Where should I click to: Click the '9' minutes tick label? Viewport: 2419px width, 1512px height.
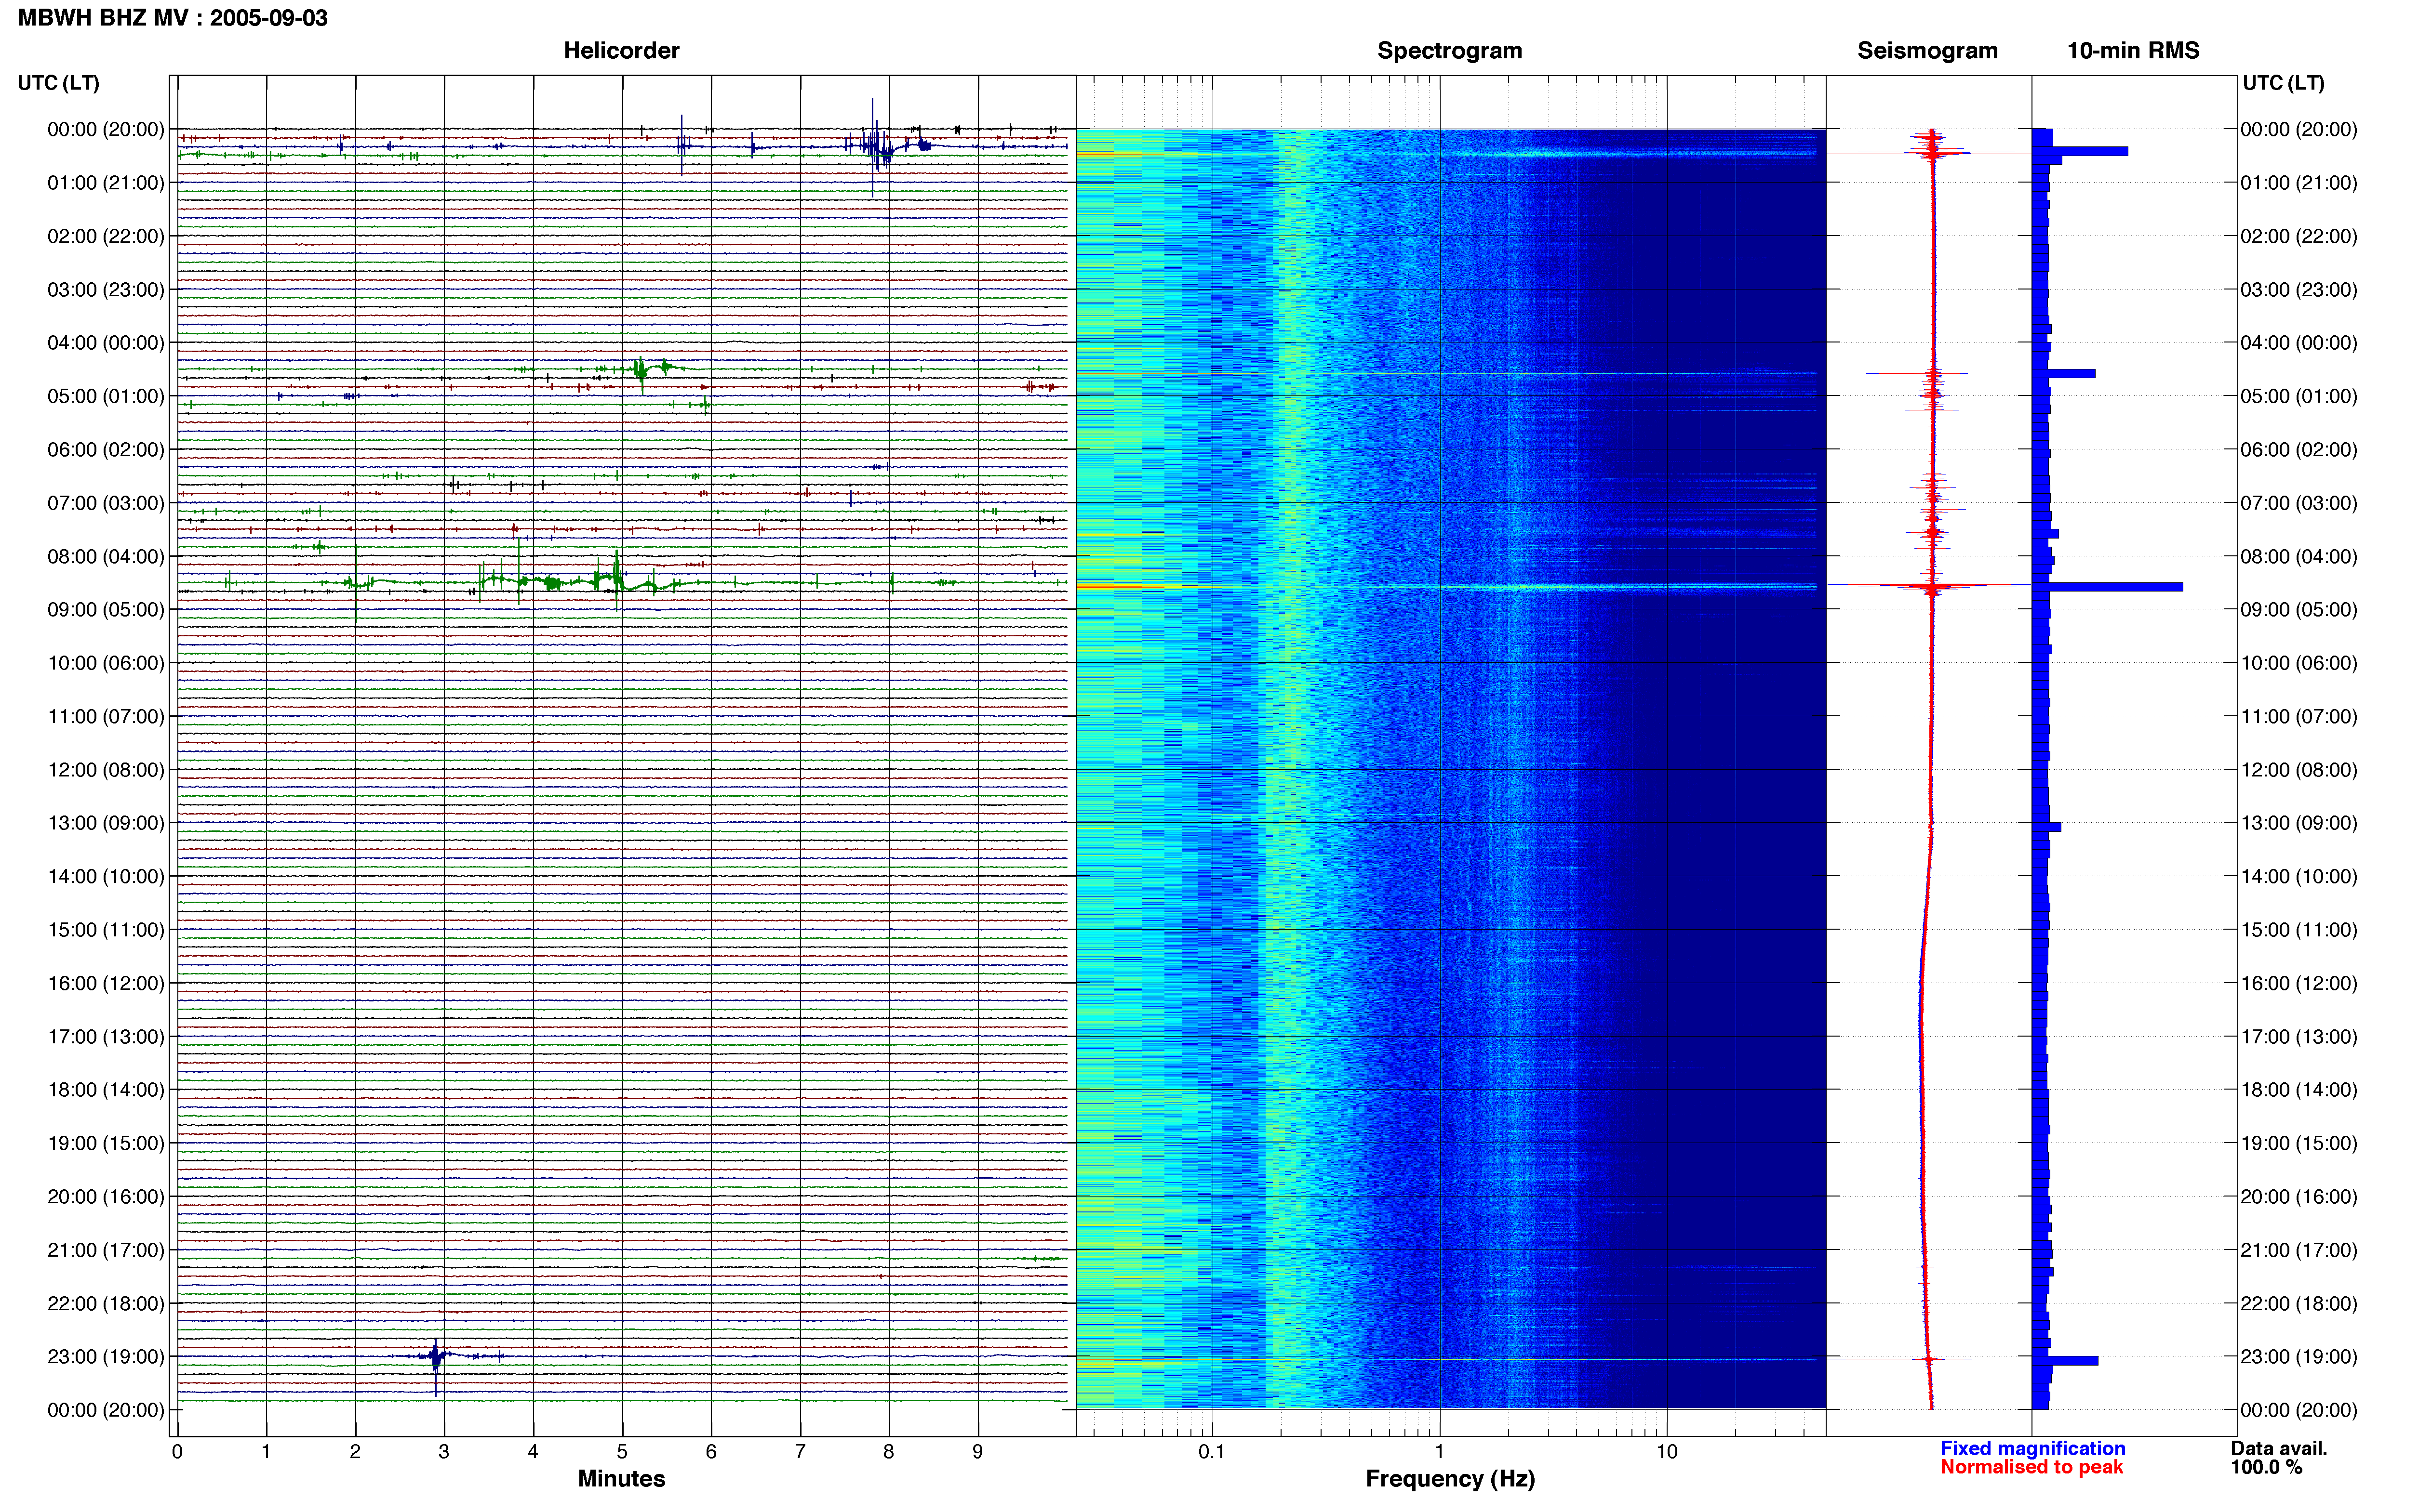point(977,1452)
